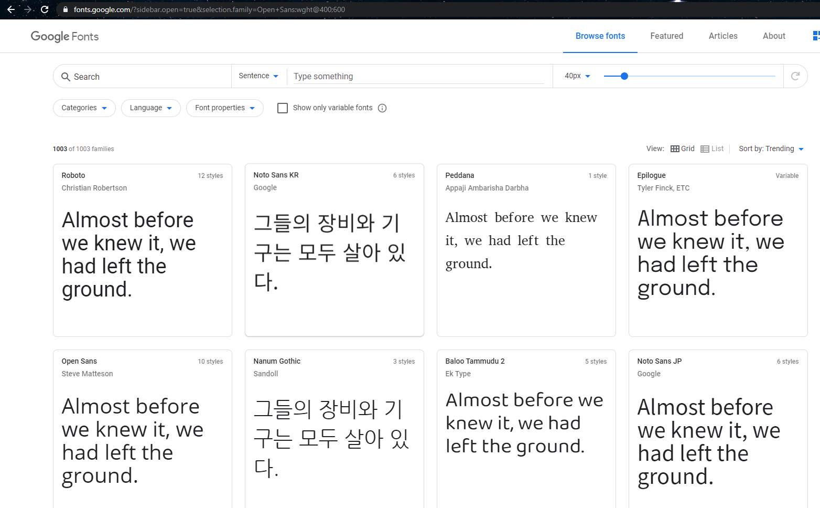The image size is (820, 508).
Task: Switch to List view
Action: [x=712, y=149]
